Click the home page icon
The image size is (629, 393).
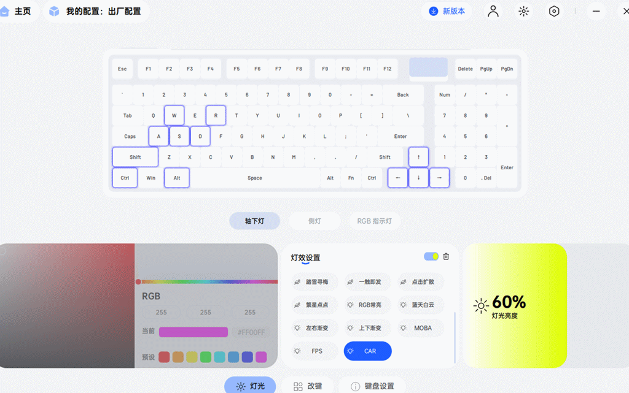17,11
